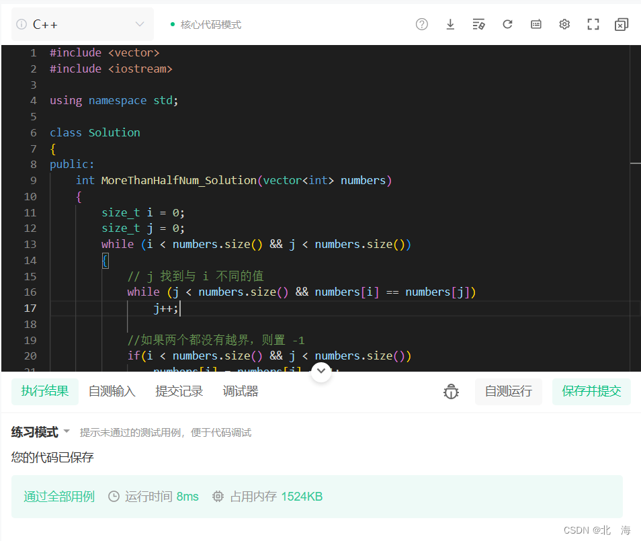Reset code with the refresh icon
This screenshot has height=541, width=641.
coord(507,25)
